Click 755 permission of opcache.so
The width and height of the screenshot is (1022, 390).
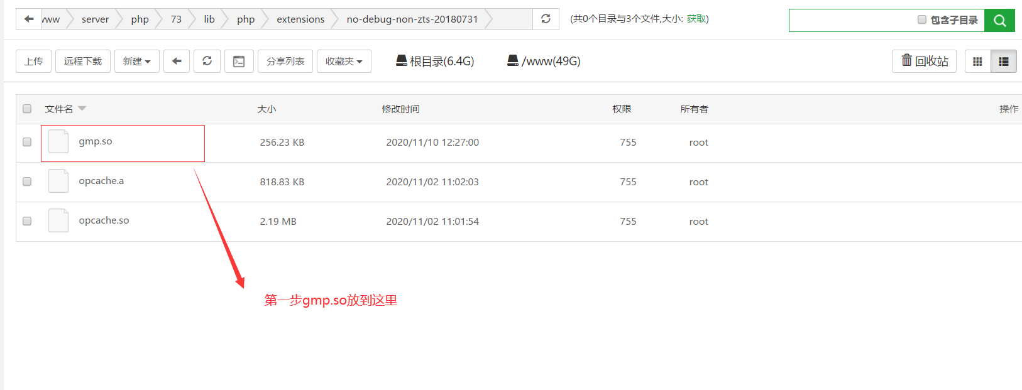[x=628, y=222]
